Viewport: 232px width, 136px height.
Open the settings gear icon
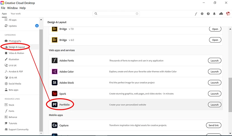point(202,14)
